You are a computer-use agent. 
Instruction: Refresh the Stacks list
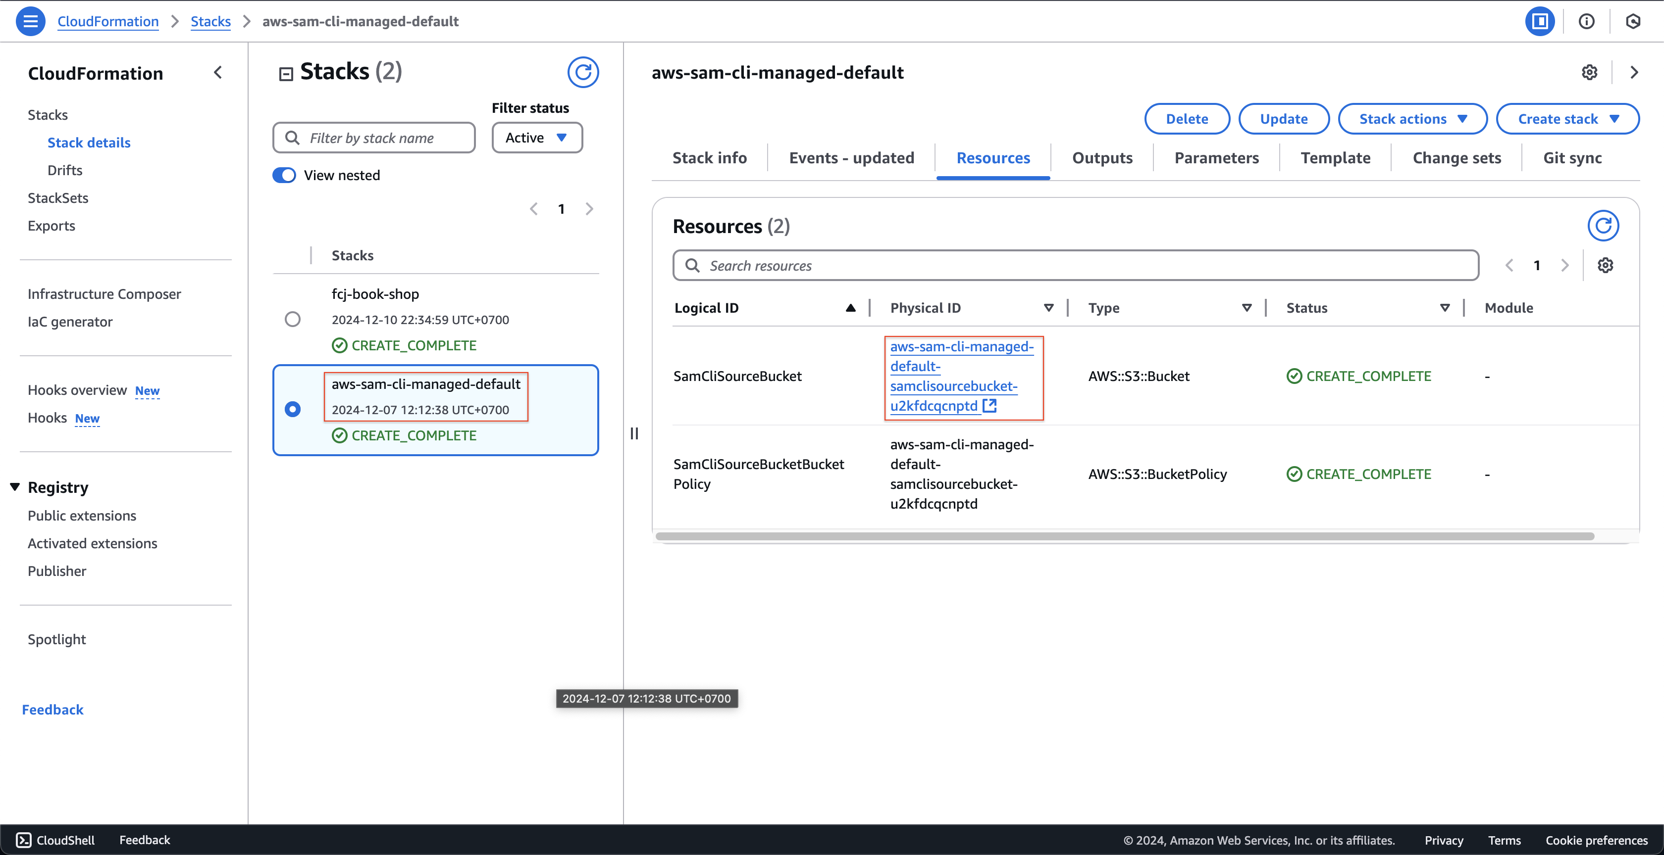click(583, 72)
